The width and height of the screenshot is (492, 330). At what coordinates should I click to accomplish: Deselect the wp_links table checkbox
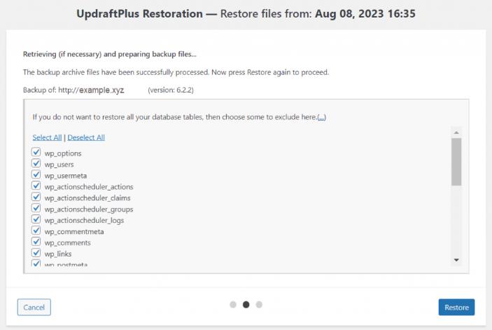coord(36,254)
